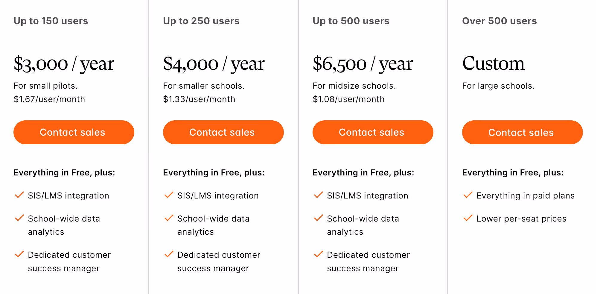Select Contact sales for the Custom plan
Image resolution: width=597 pixels, height=294 pixels.
pos(522,132)
